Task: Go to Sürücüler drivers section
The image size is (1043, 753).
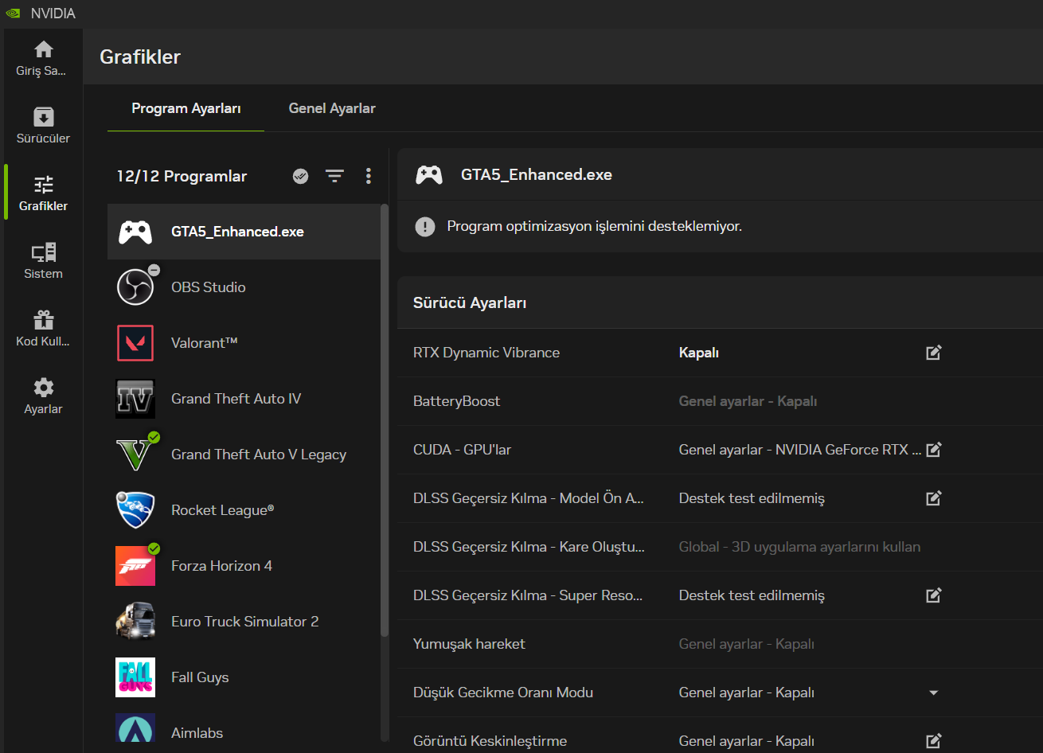Action: [43, 126]
